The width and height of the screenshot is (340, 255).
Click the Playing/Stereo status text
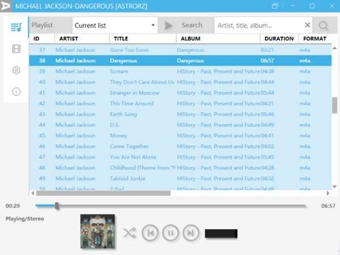pos(25,219)
